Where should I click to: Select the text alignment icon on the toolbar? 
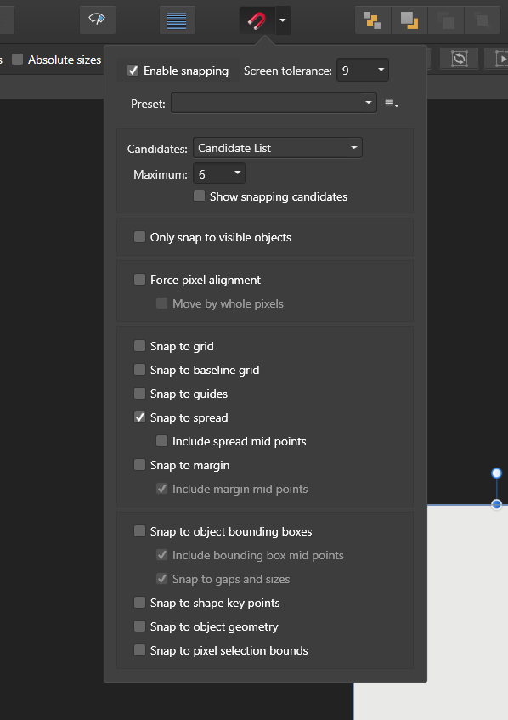pyautogui.click(x=177, y=20)
